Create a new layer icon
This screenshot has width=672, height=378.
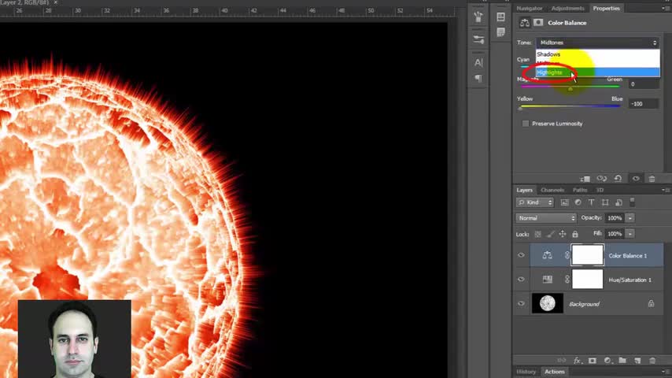(637, 361)
